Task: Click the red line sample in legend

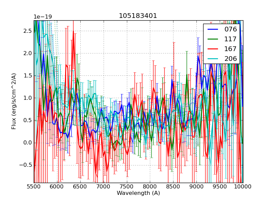Action: (213, 49)
